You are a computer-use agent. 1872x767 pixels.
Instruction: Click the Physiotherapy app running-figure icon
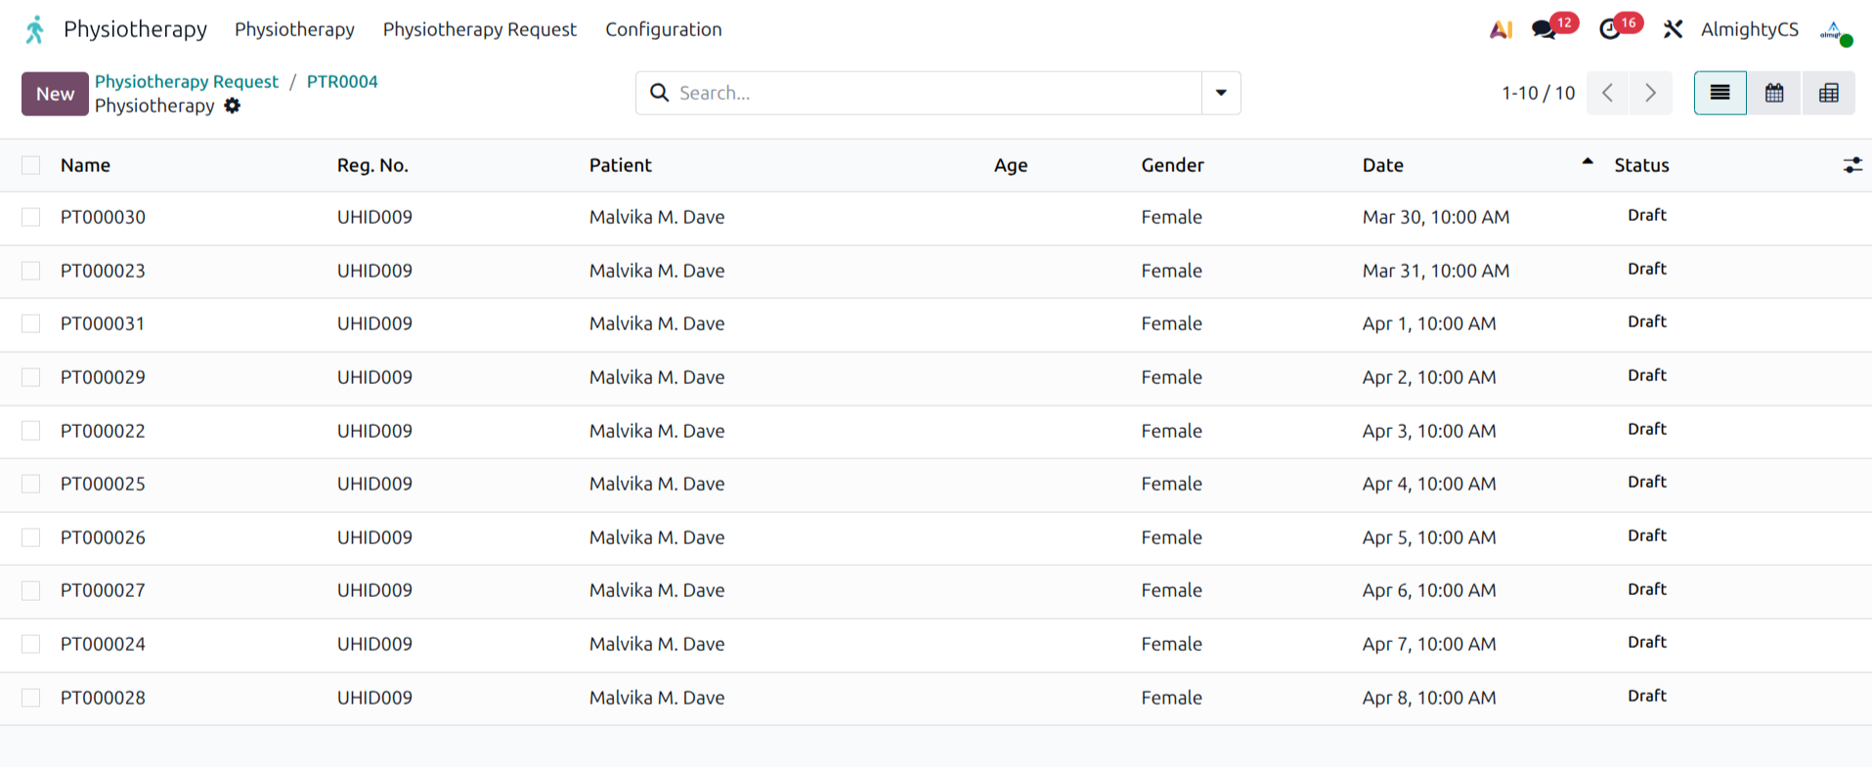pyautogui.click(x=35, y=29)
